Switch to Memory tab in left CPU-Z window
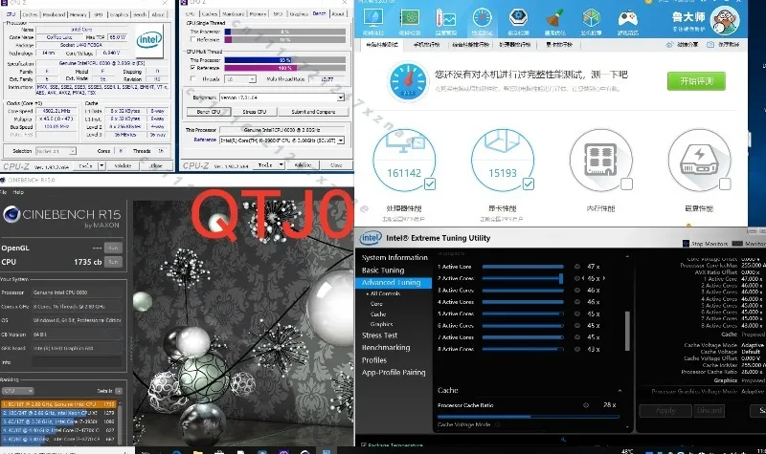766x454 pixels. click(x=79, y=14)
